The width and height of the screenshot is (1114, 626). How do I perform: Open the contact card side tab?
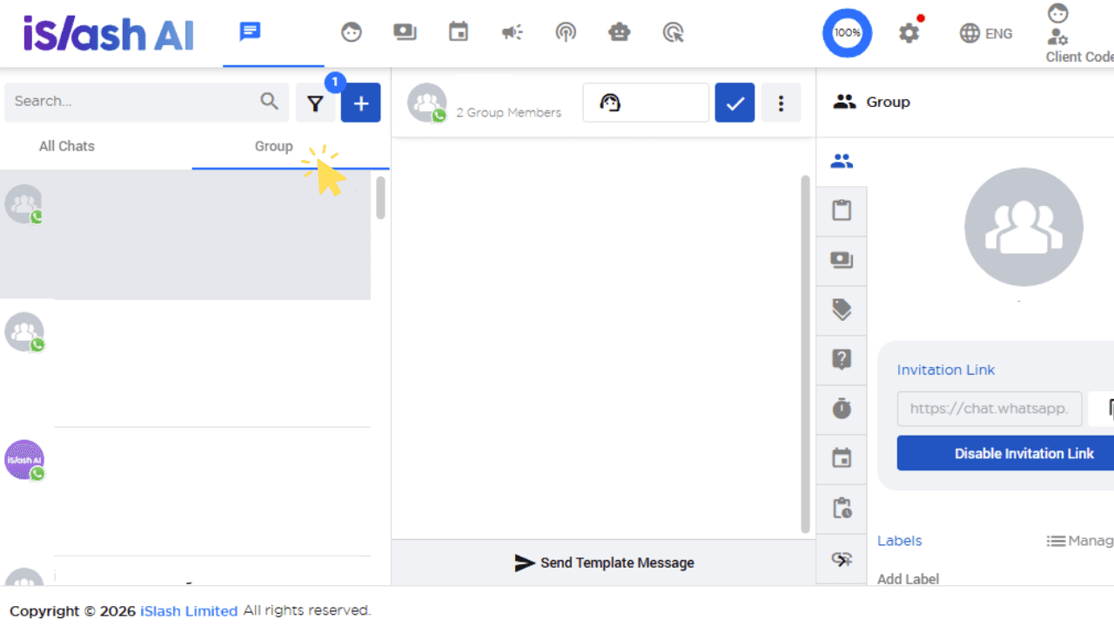pos(842,260)
